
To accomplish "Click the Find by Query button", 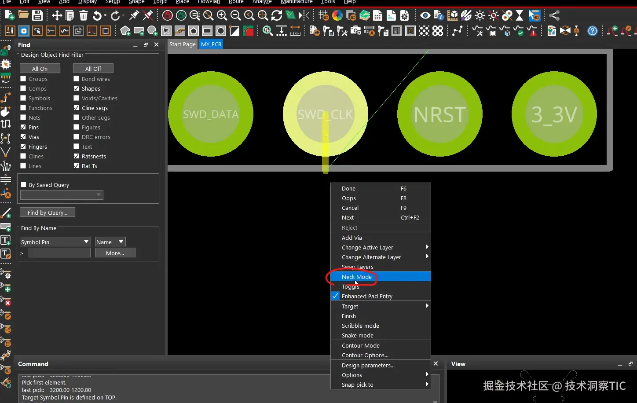I will tap(48, 212).
